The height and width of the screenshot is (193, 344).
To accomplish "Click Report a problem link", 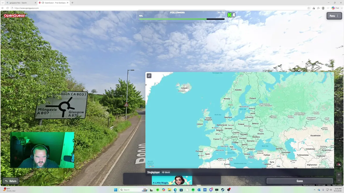I will click(338, 185).
